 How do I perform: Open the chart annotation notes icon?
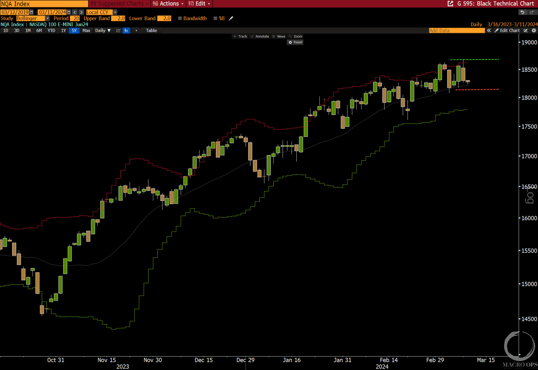[526, 31]
